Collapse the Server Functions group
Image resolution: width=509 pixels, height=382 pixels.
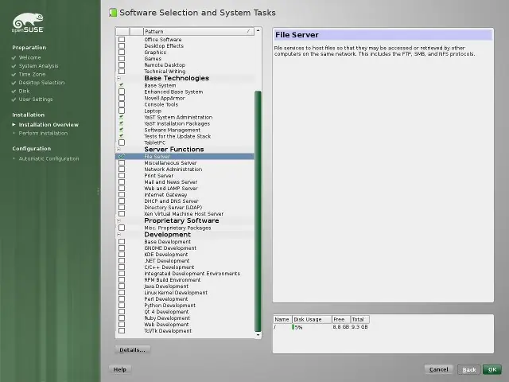119,150
